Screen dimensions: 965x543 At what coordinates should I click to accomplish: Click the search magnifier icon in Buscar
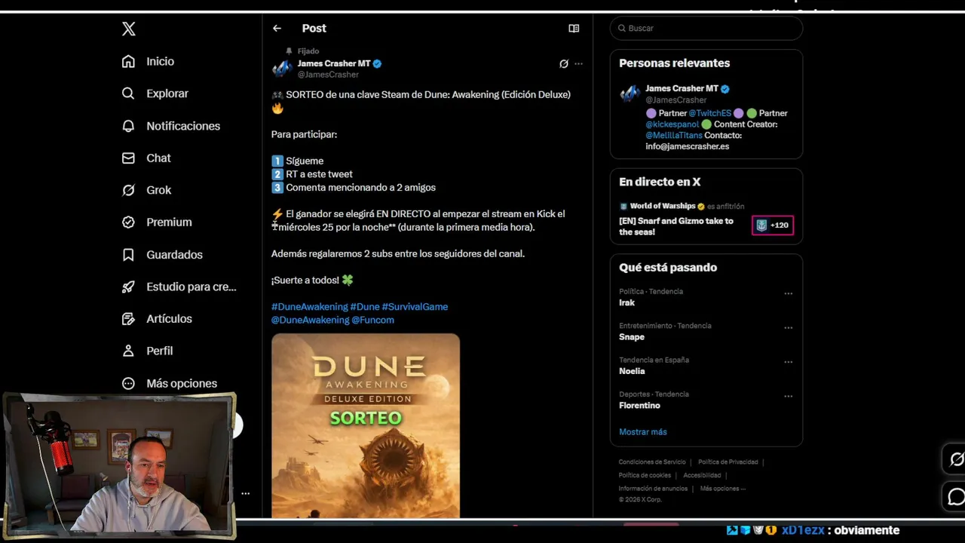click(622, 28)
